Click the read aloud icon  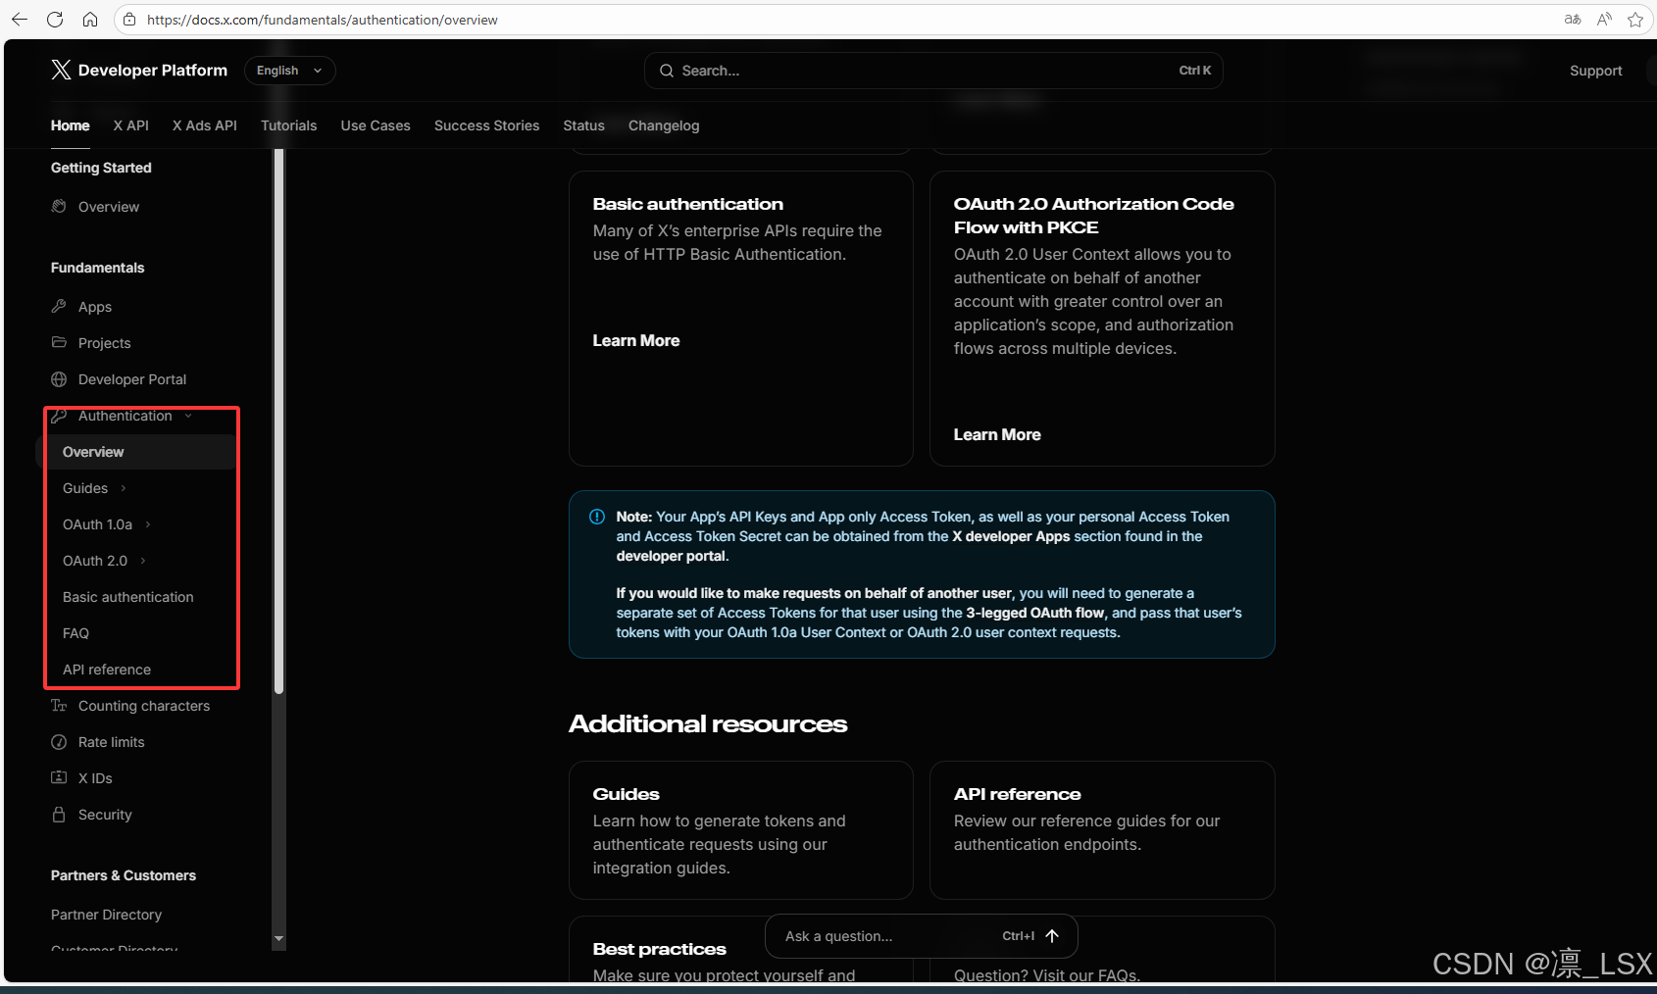pyautogui.click(x=1604, y=20)
